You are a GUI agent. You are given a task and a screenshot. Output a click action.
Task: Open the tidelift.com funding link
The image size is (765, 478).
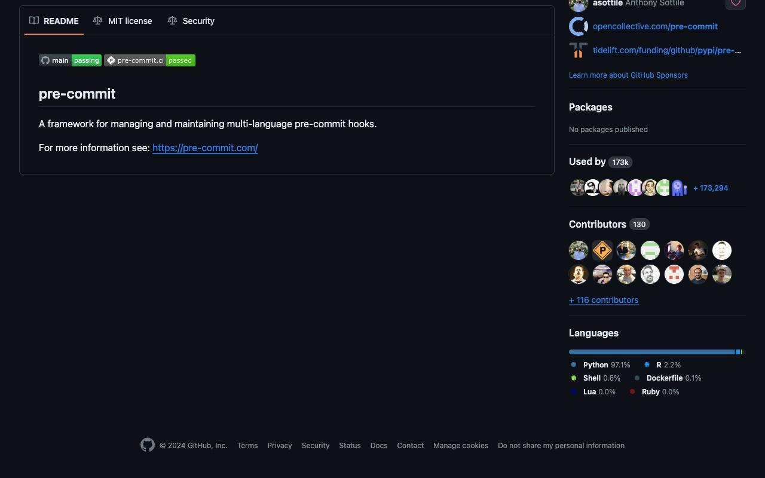667,50
